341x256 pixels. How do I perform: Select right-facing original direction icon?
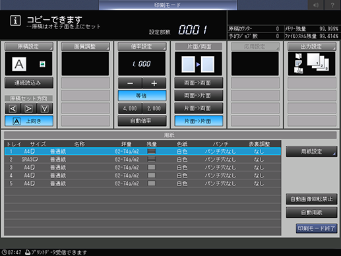(28, 108)
